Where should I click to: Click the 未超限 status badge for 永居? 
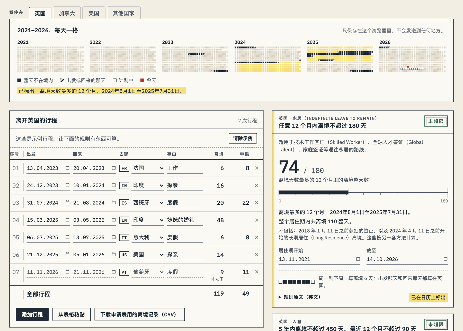tap(436, 121)
